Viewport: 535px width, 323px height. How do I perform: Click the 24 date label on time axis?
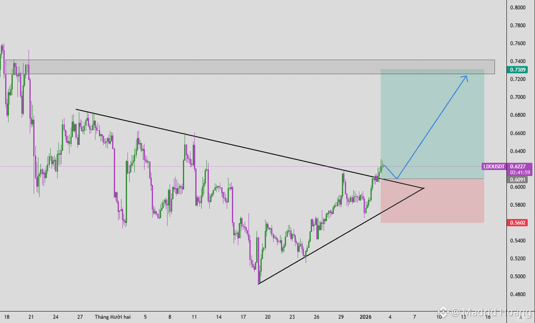(x=56, y=317)
